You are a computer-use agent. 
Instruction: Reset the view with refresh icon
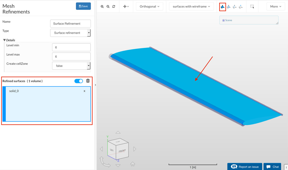tap(114, 6)
